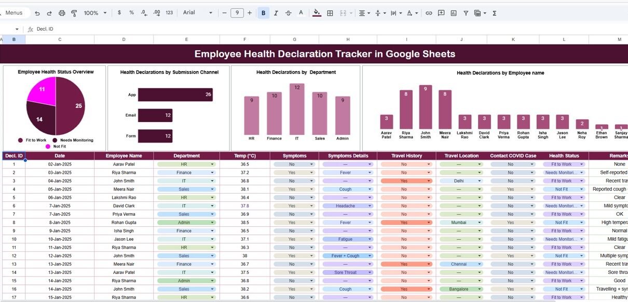Select column C header
The width and height of the screenshot is (628, 302).
pyautogui.click(x=59, y=39)
